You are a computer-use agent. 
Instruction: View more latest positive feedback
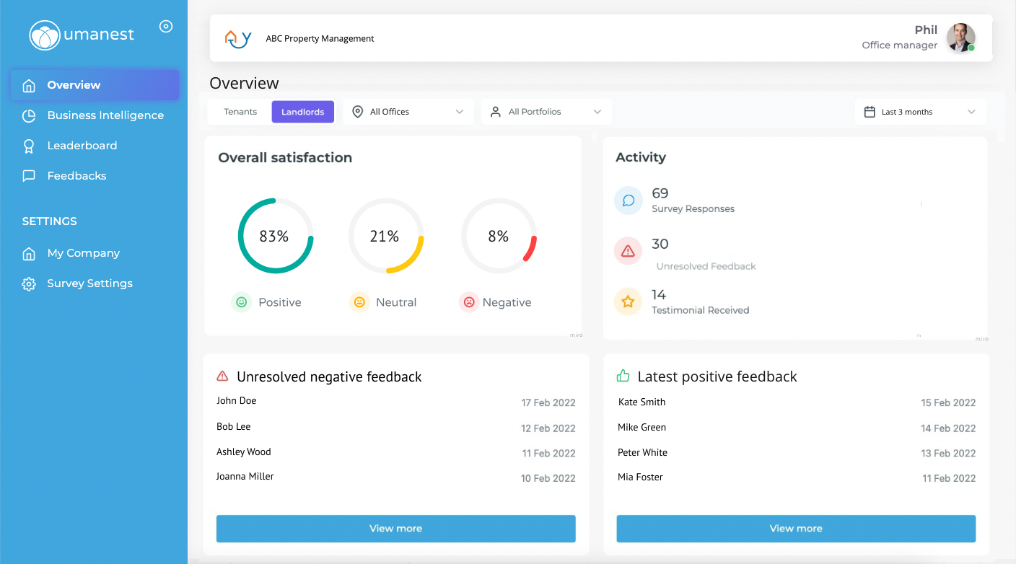pyautogui.click(x=795, y=529)
